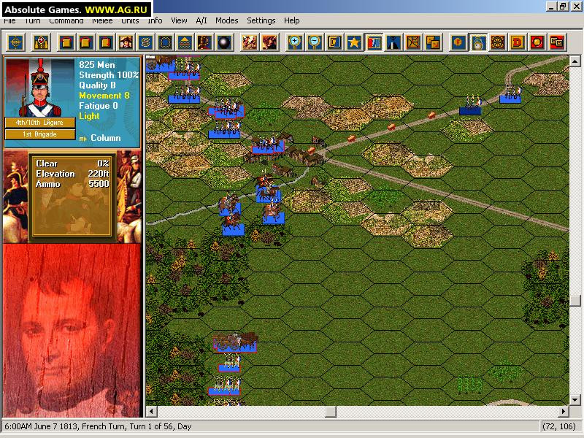Screen dimensions: 584x438
Task: Click the second battle painting icon
Action: 269,42
